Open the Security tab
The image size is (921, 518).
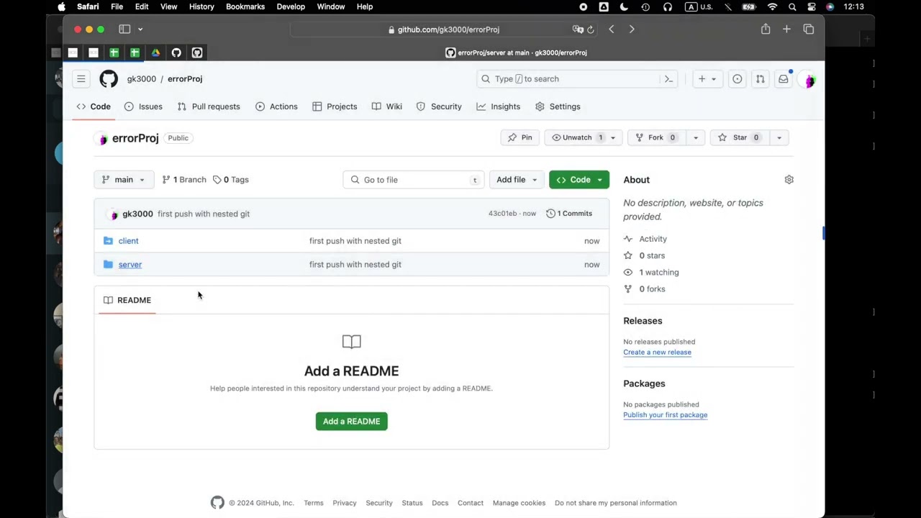coord(439,106)
